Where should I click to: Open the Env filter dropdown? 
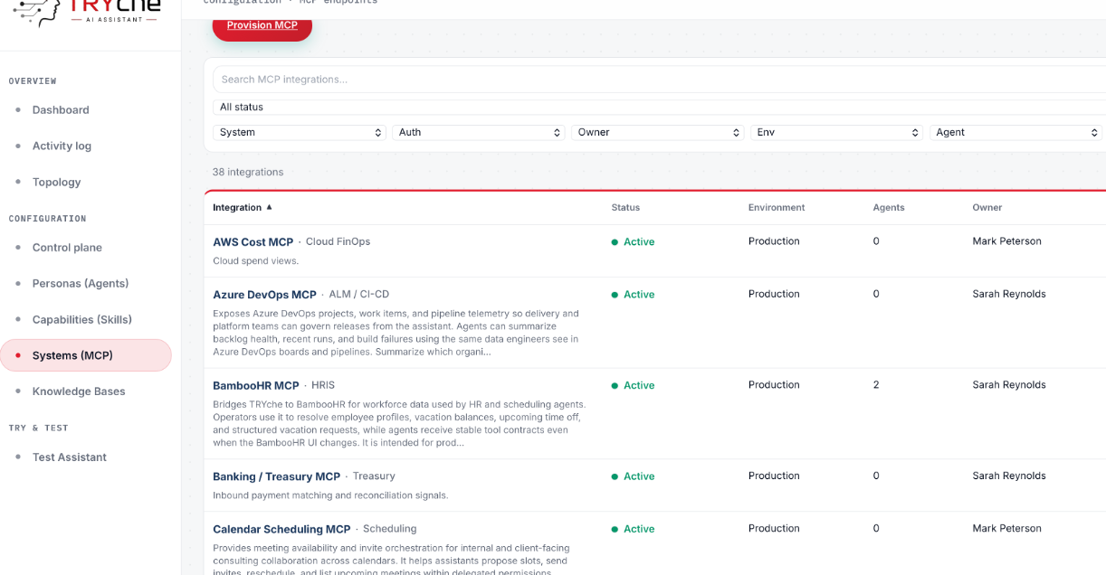tap(837, 132)
